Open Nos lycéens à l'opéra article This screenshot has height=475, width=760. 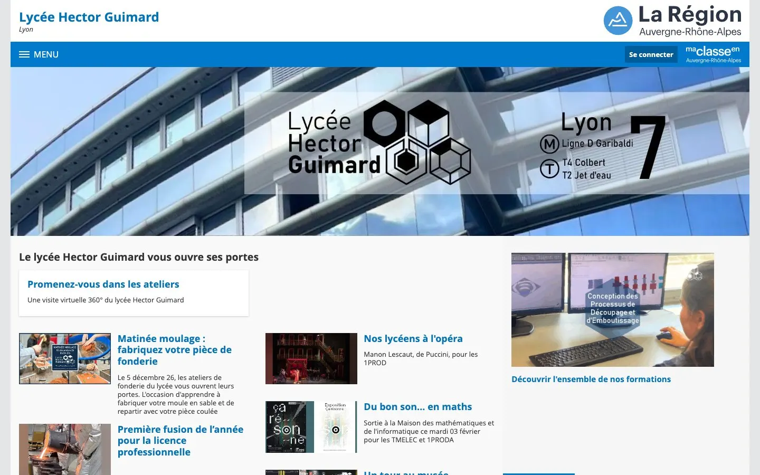pyautogui.click(x=413, y=339)
